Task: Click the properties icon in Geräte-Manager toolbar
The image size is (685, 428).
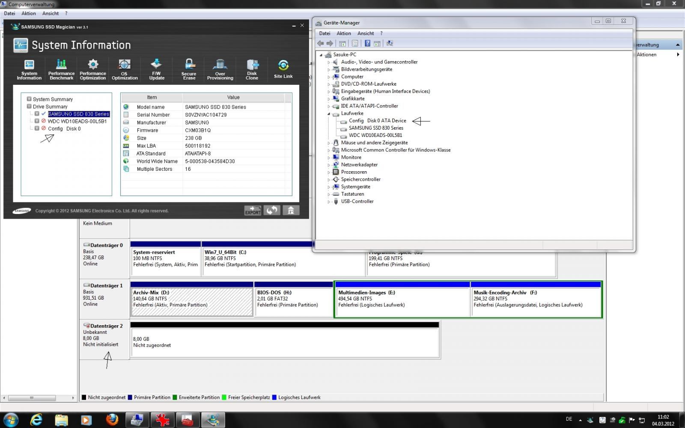Action: pyautogui.click(x=355, y=43)
